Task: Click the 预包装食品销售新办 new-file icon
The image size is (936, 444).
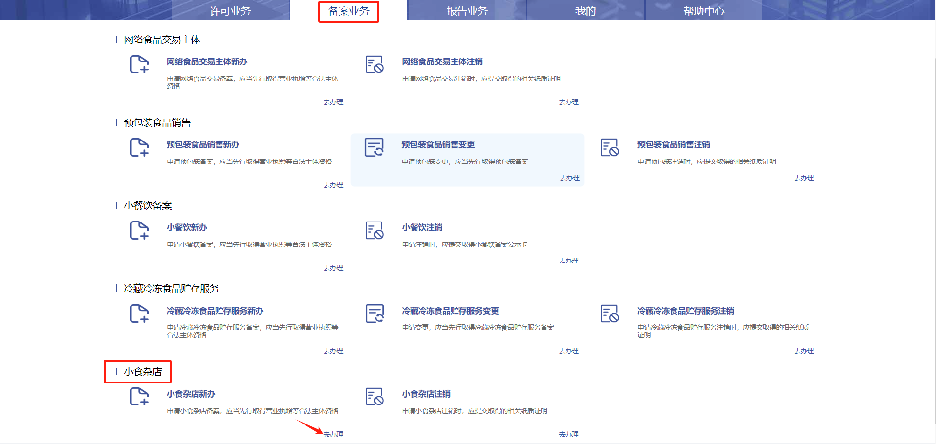Action: pos(139,147)
